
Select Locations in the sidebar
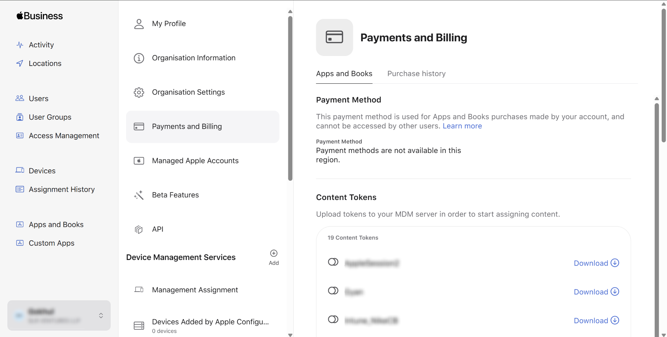[45, 63]
